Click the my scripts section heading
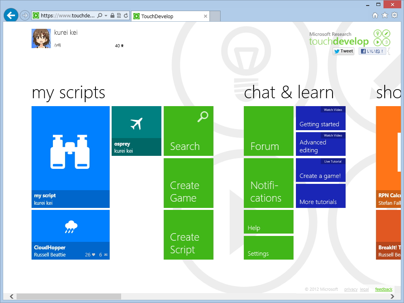The height and width of the screenshot is (303, 404). (x=68, y=93)
